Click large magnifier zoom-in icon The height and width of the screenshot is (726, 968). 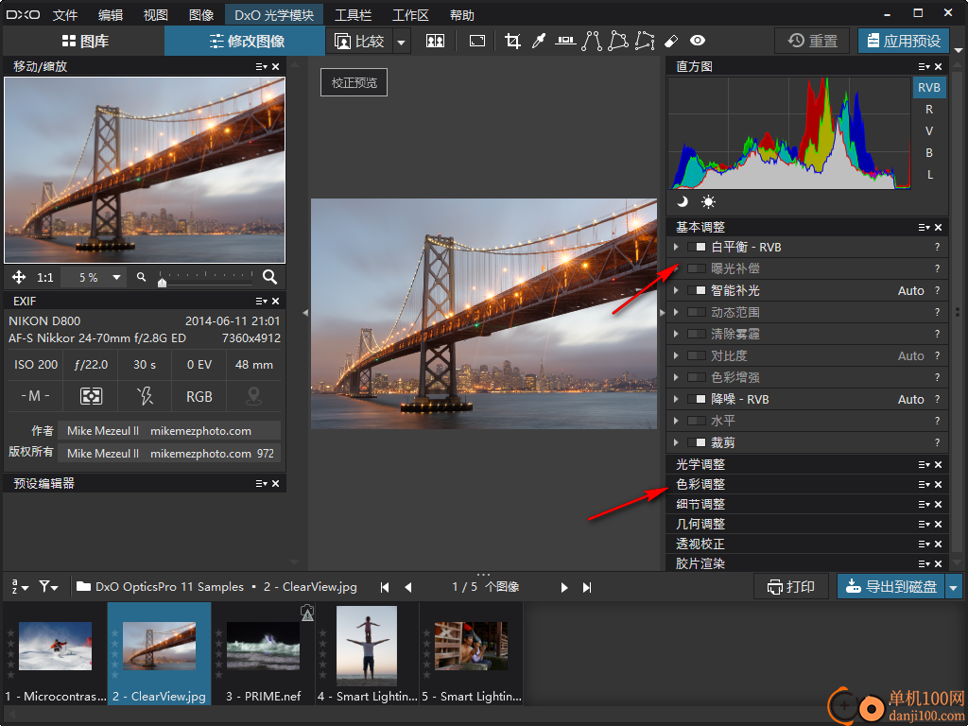click(x=269, y=277)
